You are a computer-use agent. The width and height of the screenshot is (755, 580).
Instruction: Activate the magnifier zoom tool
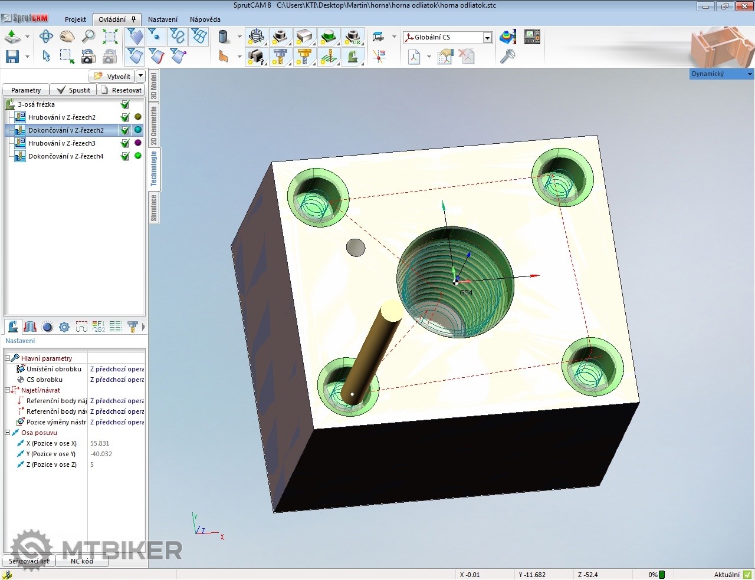point(88,37)
